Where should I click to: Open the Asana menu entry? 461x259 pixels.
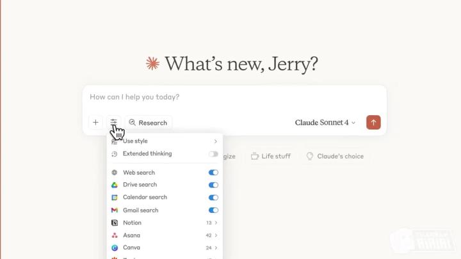pos(165,235)
